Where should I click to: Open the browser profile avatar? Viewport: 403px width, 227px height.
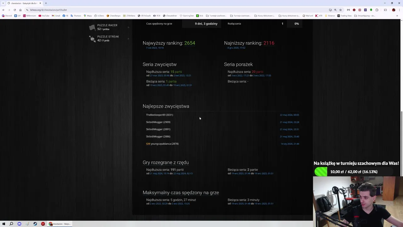pyautogui.click(x=394, y=10)
